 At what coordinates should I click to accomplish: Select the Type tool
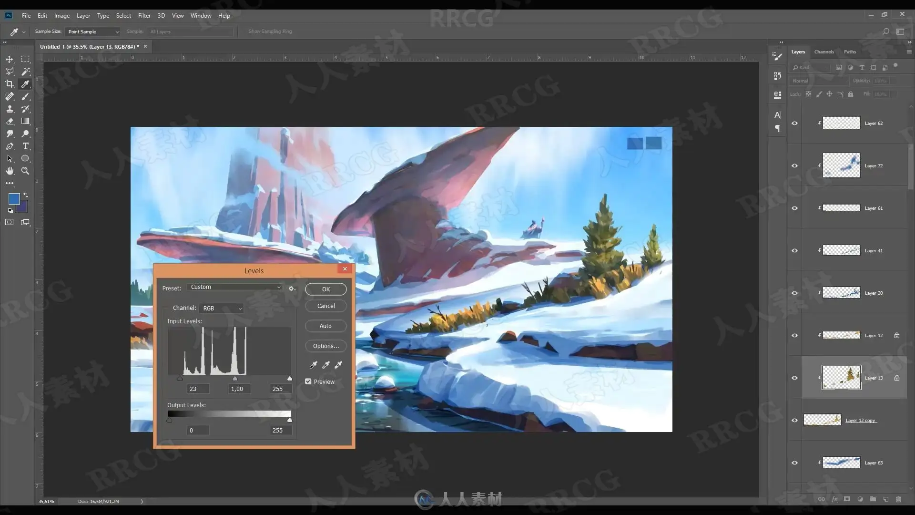click(25, 146)
